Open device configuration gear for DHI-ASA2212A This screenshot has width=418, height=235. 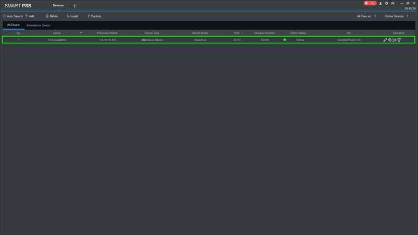tap(390, 40)
